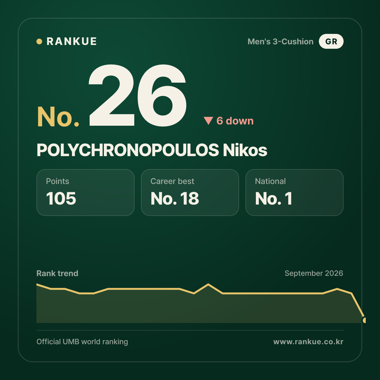Select the GR country badge
This screenshot has width=380, height=380.
(x=331, y=41)
